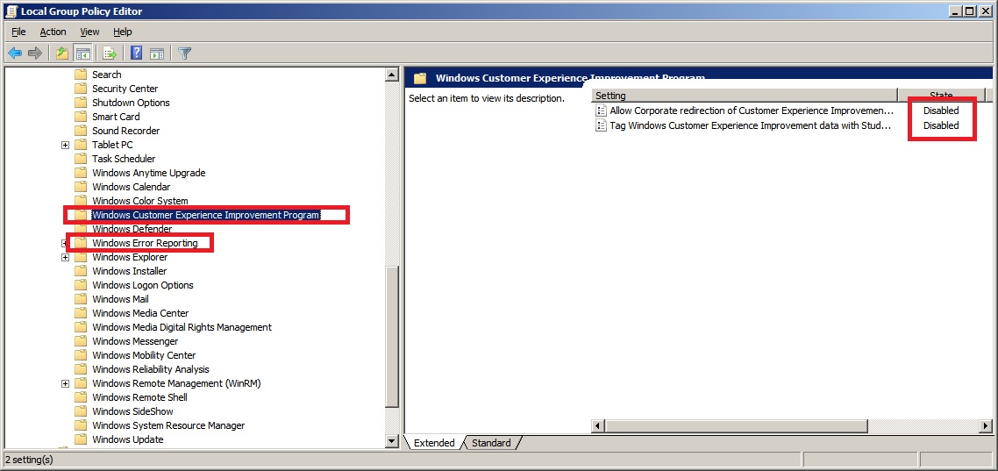998x471 pixels.
Task: Click the Local Group Policy Editor title icon
Action: 11,11
